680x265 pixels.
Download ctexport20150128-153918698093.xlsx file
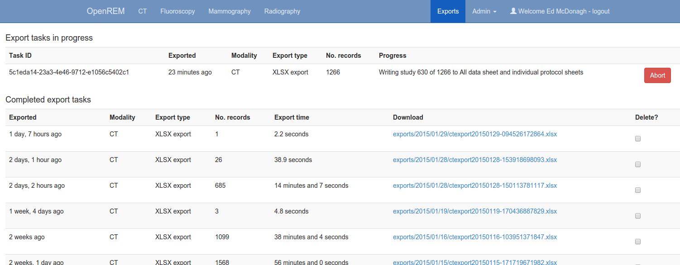click(474, 160)
